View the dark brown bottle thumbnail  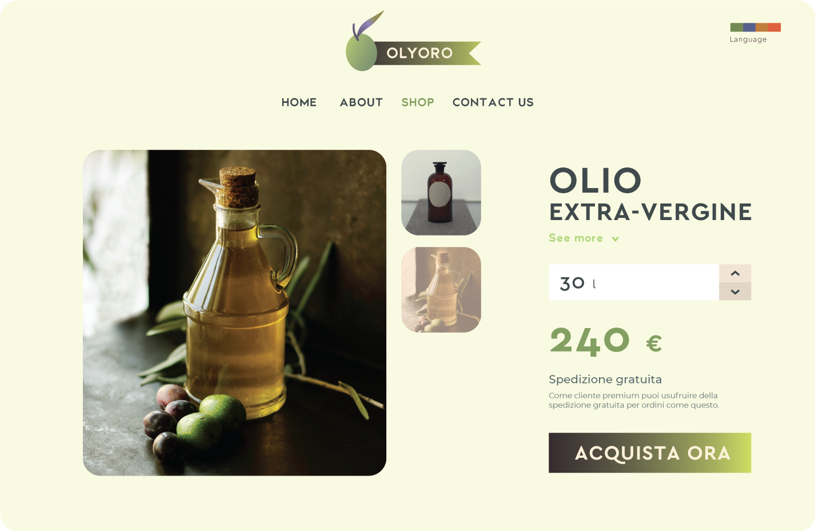[x=441, y=193]
